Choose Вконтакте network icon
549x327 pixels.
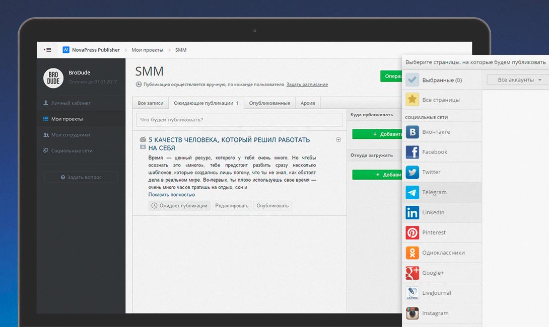coord(412,132)
